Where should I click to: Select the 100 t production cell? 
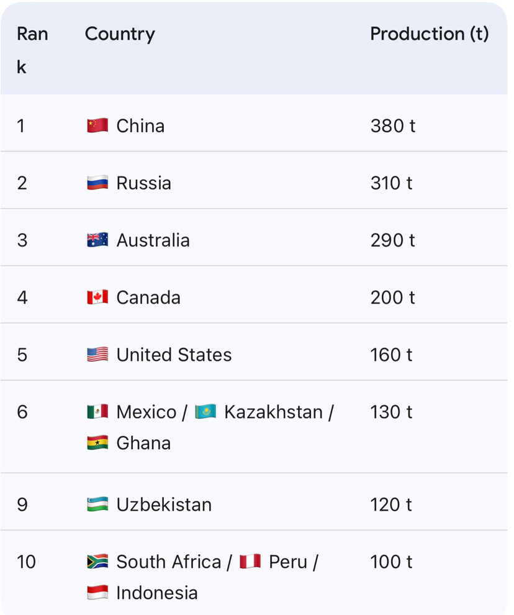(x=391, y=562)
